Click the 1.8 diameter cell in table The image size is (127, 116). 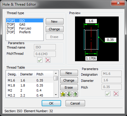[x=23, y=85]
